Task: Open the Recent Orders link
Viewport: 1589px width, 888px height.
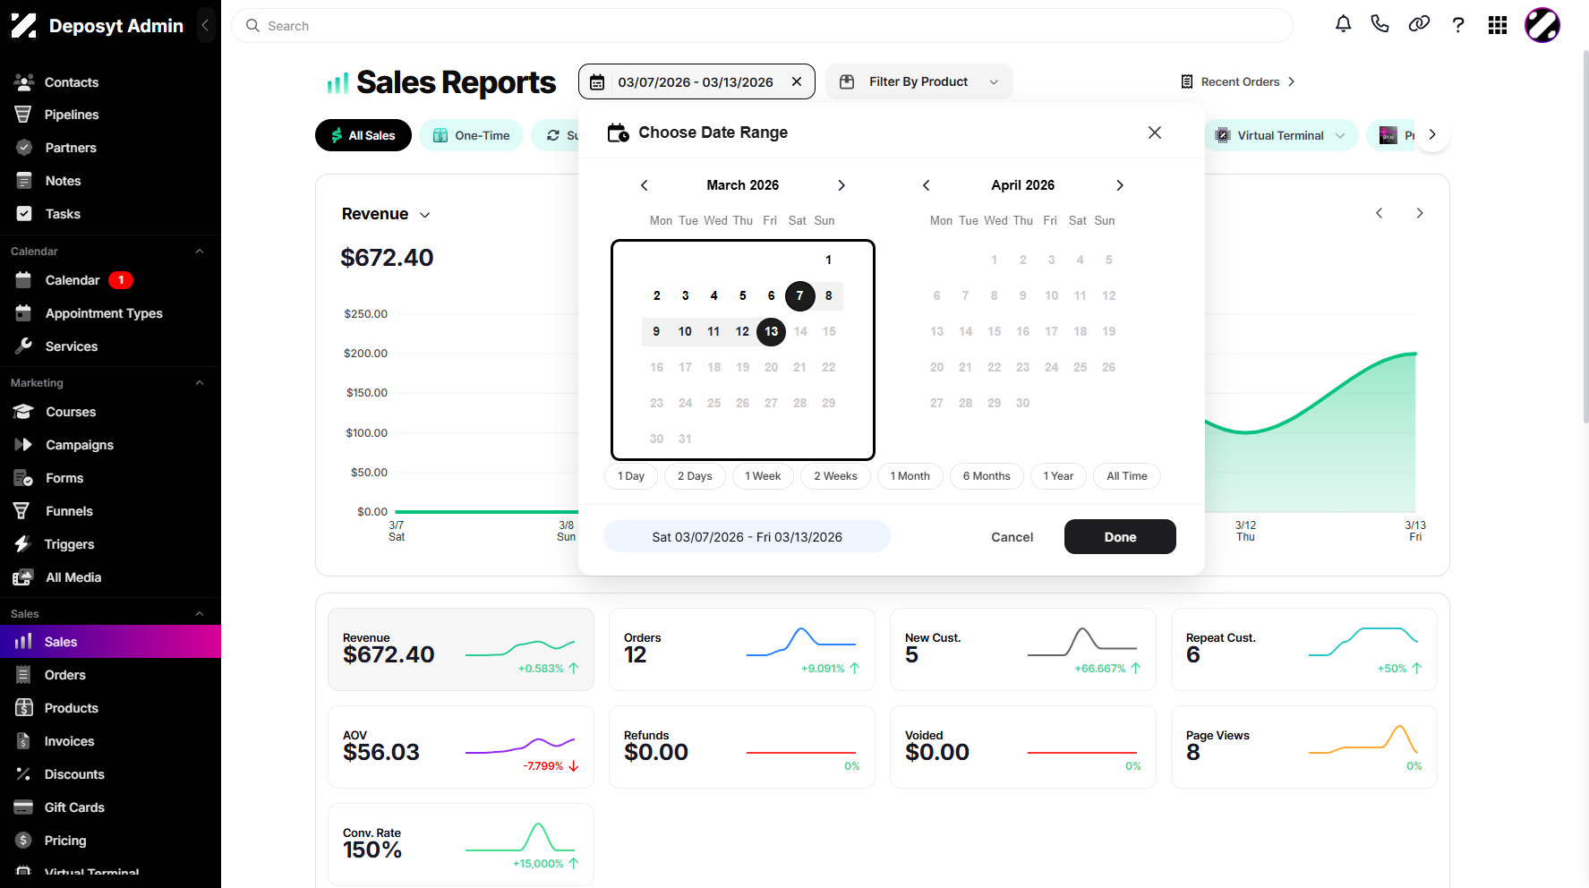Action: tap(1238, 81)
